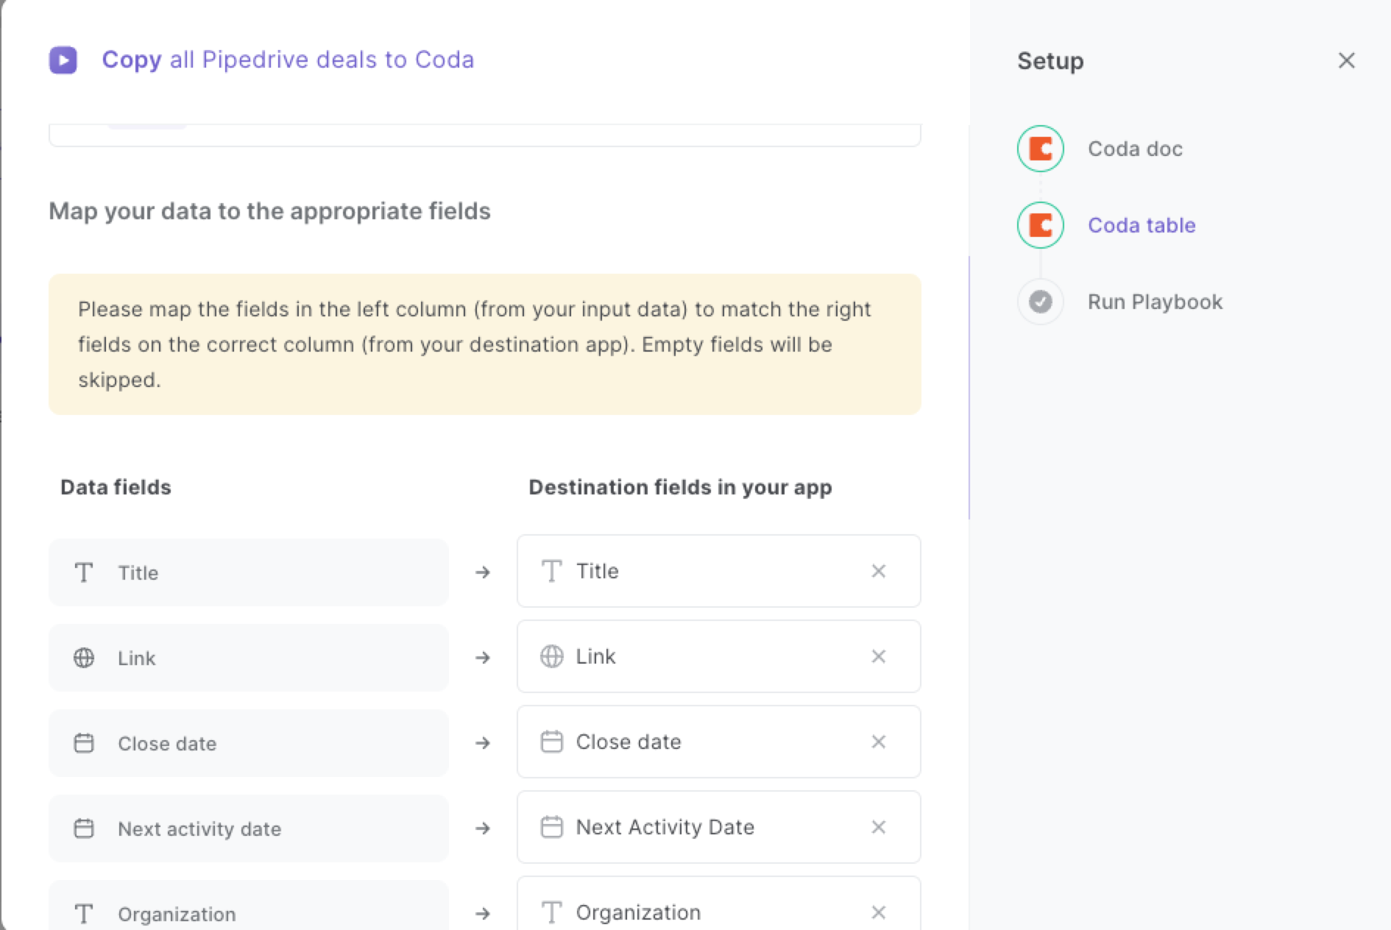Click the Setup panel heading
The width and height of the screenshot is (1391, 930).
coord(1050,61)
